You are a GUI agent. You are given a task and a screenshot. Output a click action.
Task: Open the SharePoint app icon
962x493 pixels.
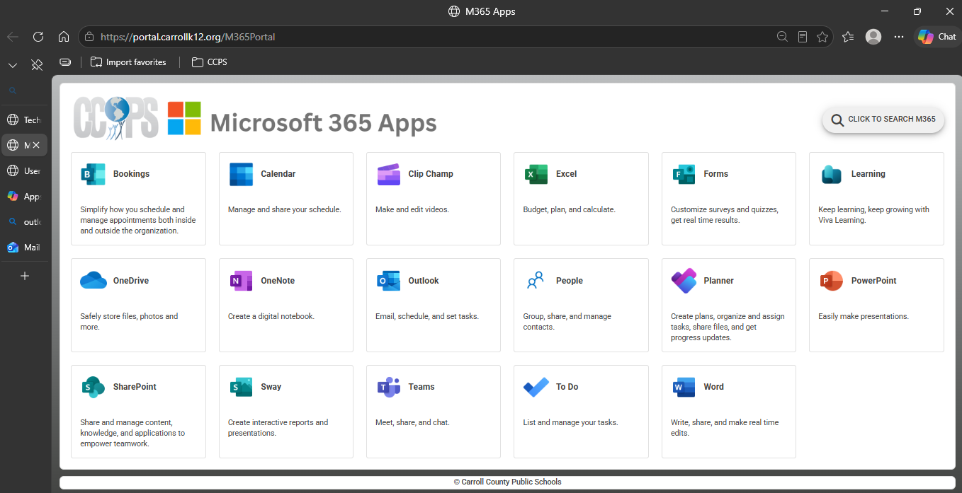(93, 387)
